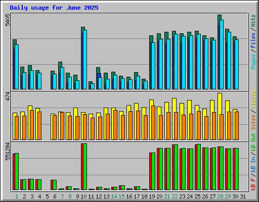Click the 'Pages' legend label
The width and height of the screenshot is (259, 202).
(253, 62)
